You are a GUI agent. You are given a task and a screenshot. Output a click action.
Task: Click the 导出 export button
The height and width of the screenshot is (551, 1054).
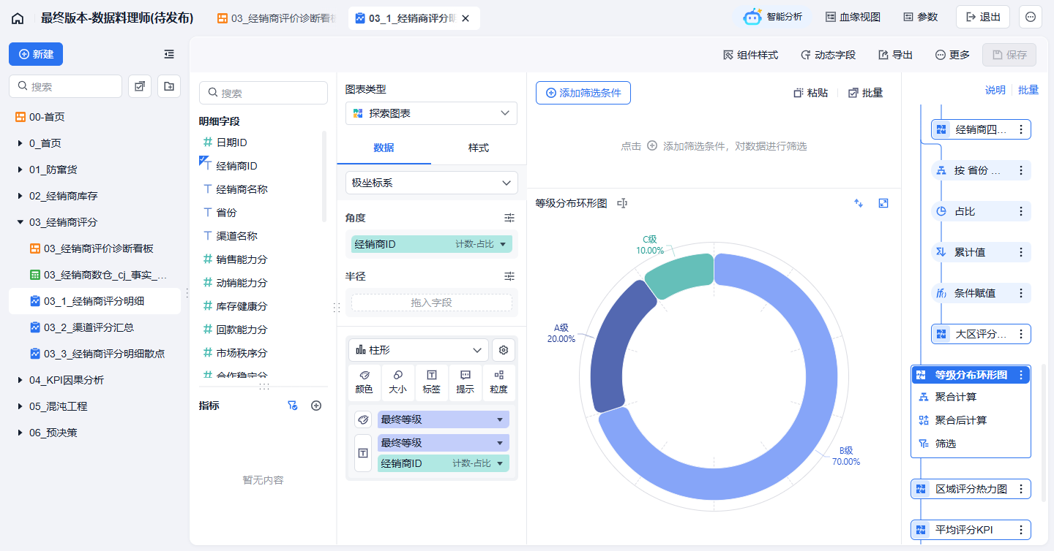[895, 55]
